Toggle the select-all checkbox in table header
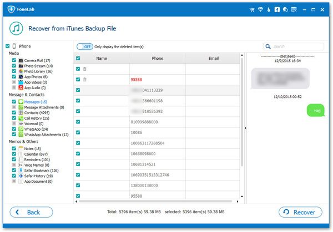The width and height of the screenshot is (333, 232). [x=78, y=58]
